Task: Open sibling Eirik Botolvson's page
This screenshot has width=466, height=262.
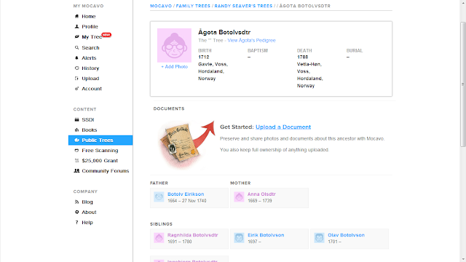Action: [266, 235]
